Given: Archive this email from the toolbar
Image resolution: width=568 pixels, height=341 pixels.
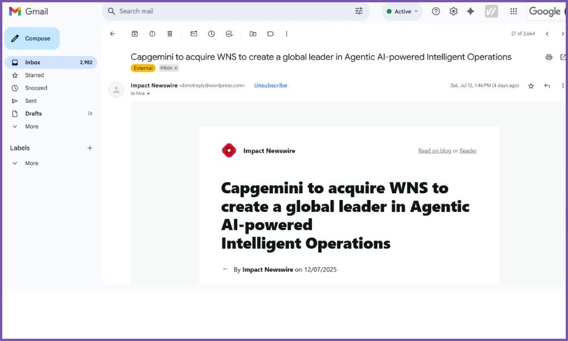Looking at the screenshot, I should coord(135,34).
